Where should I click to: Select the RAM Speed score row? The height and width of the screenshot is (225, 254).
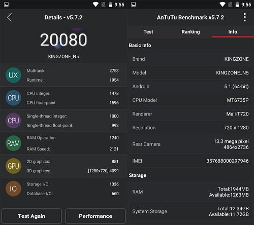tap(73, 149)
